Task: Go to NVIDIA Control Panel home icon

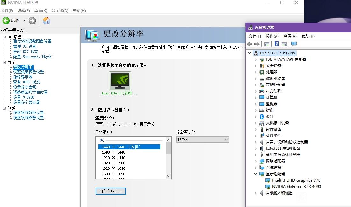Action: [x=46, y=21]
